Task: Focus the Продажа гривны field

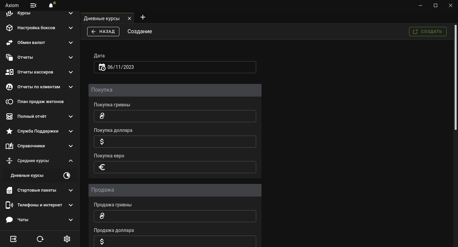Action: 175,216
